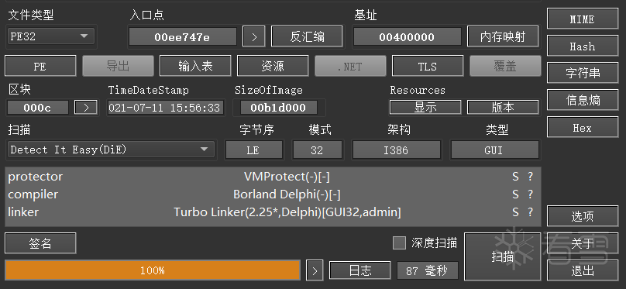The width and height of the screenshot is (626, 289).
Task: Open the 签名 signatures button
Action: click(40, 243)
